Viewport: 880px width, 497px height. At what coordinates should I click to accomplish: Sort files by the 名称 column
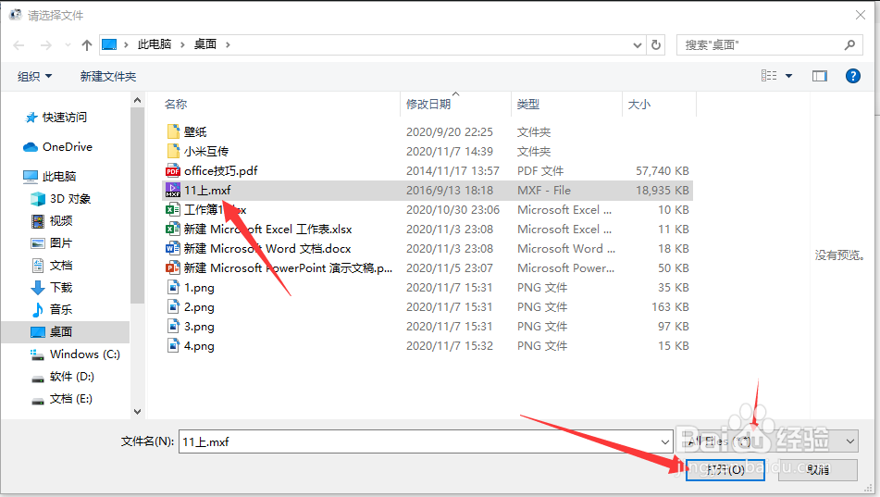tap(176, 105)
